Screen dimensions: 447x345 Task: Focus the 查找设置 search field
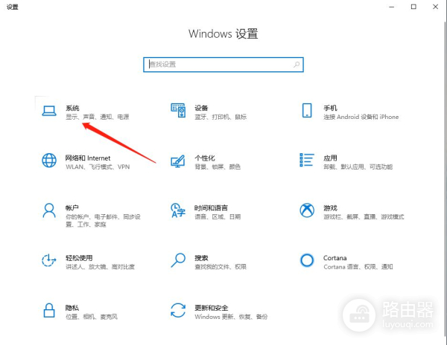(223, 65)
